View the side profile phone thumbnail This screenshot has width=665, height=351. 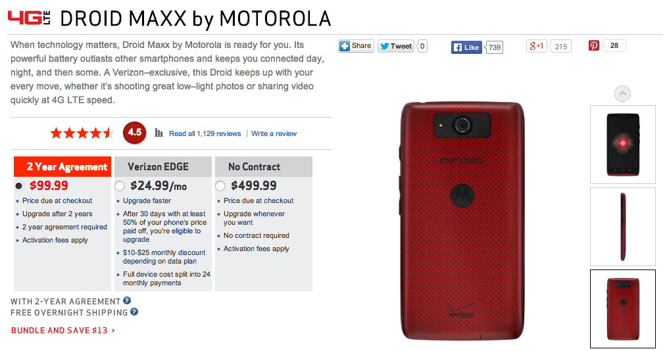click(x=623, y=227)
